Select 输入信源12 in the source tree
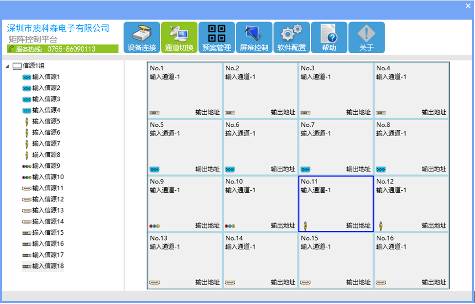The height and width of the screenshot is (304, 475). 48,199
